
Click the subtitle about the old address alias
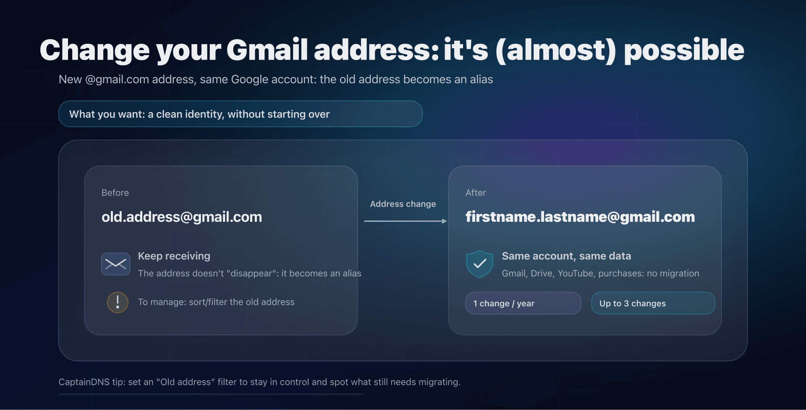(x=276, y=79)
